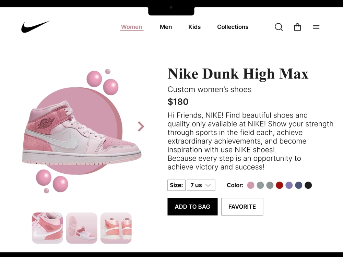Click the ADD TO BAG button
343x257 pixels.
pyautogui.click(x=192, y=207)
